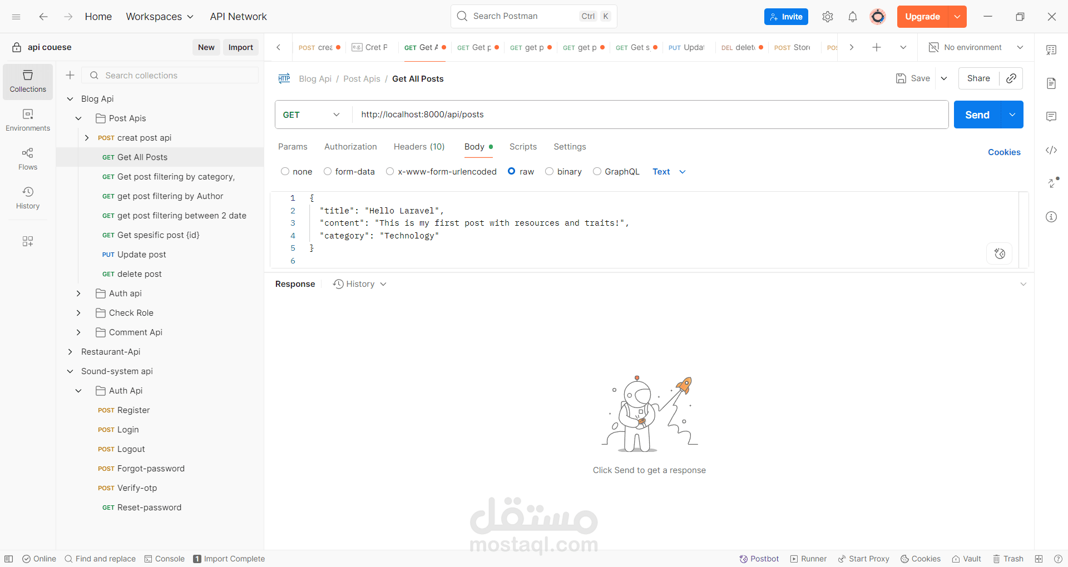Switch to the Headers (10) tab
1068x567 pixels.
tap(419, 147)
